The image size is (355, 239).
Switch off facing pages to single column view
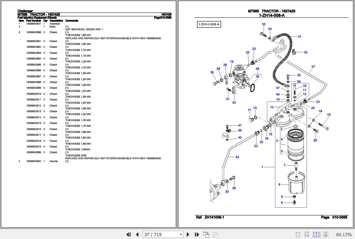(298, 234)
